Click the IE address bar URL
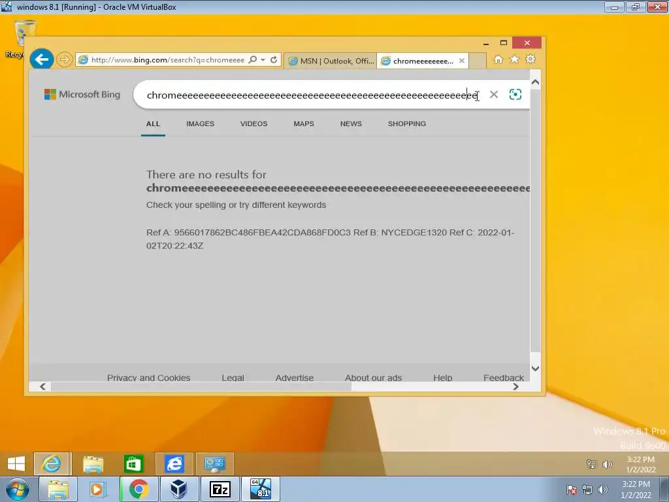The width and height of the screenshot is (669, 502). (168, 59)
